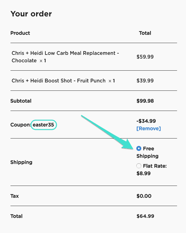Click the $8.99 flat rate price text

tap(144, 174)
